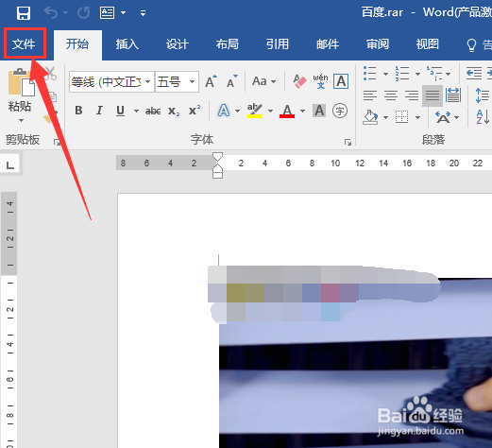Click the wén Phonetic Guide icon
Screen dimensions: 492x448
[x=320, y=81]
